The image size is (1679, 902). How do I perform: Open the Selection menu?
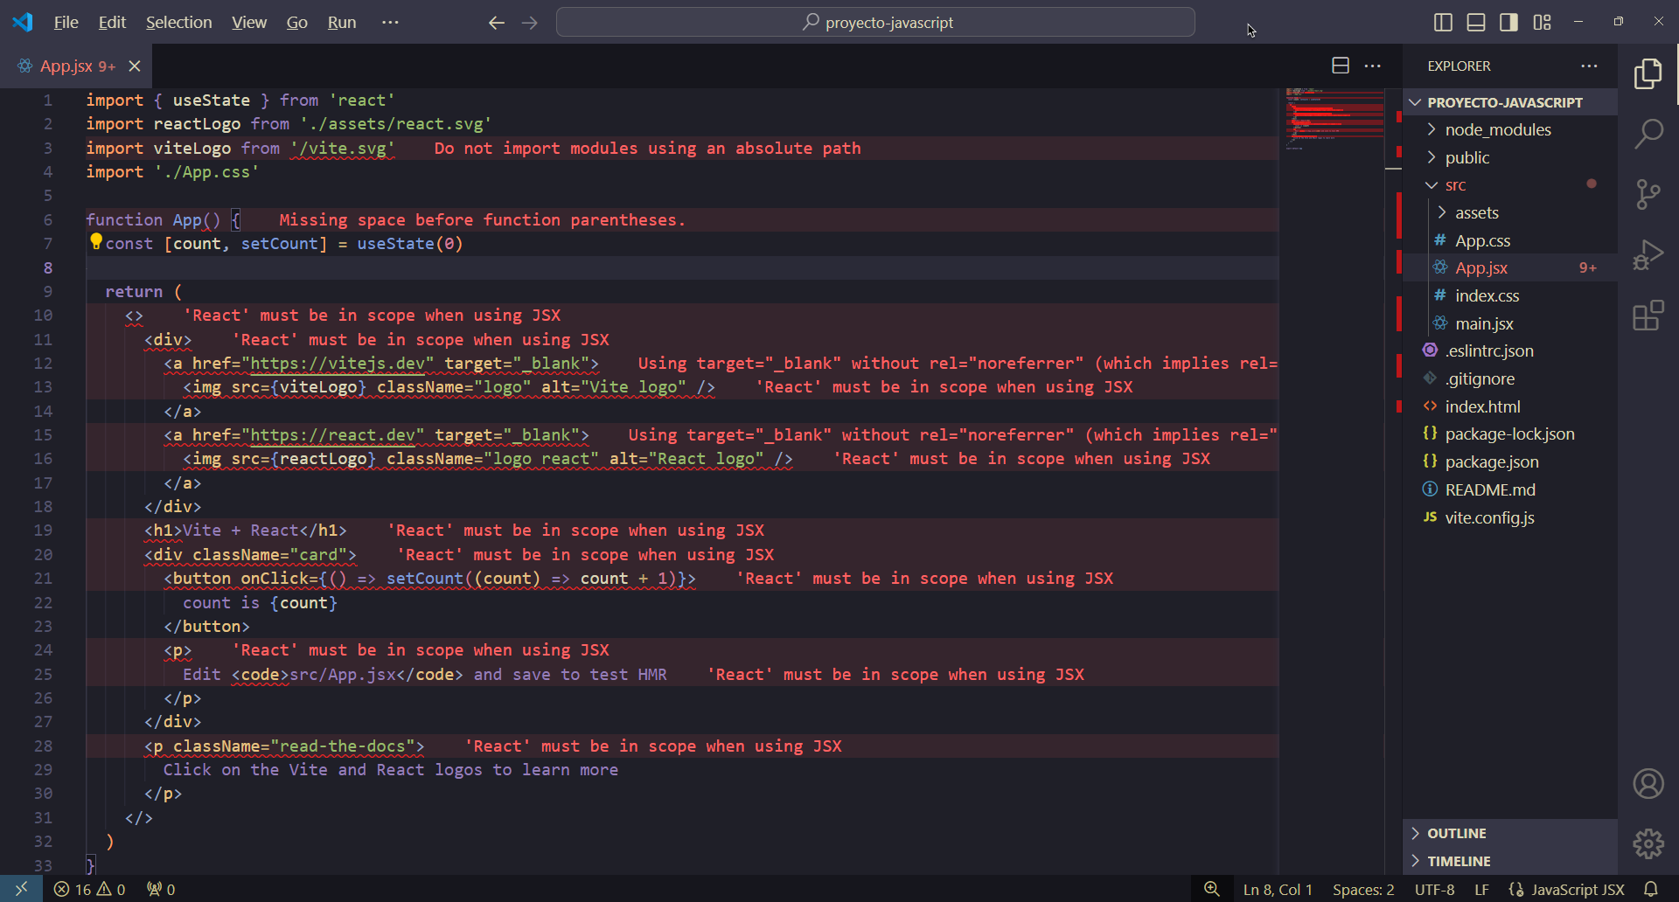pos(178,23)
